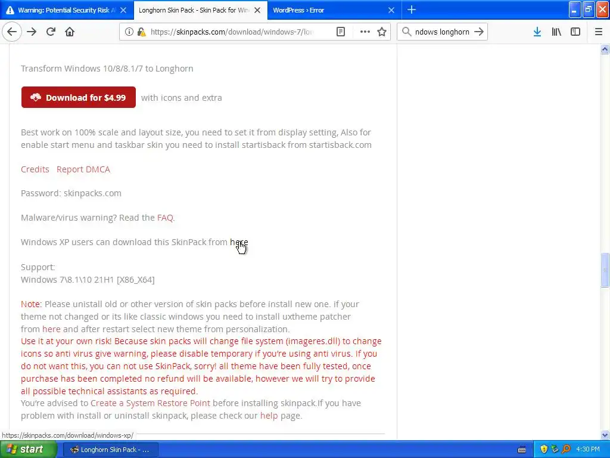Toggle the sidebar icon
Viewport: 610px width, 458px height.
pyautogui.click(x=575, y=32)
